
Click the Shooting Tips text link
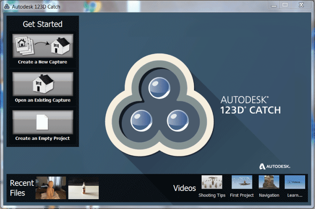click(x=212, y=195)
